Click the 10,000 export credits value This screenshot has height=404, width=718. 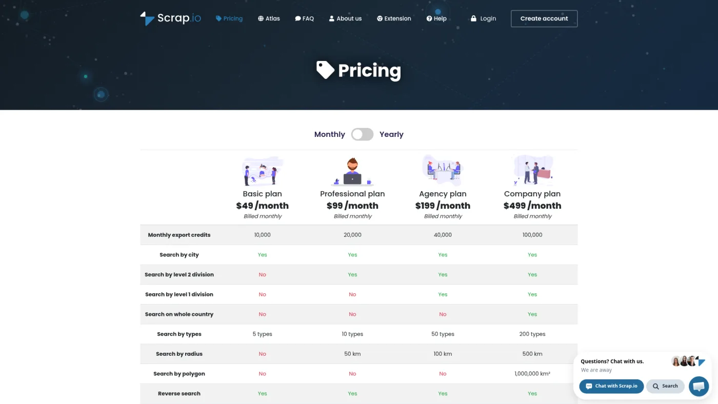pos(263,235)
